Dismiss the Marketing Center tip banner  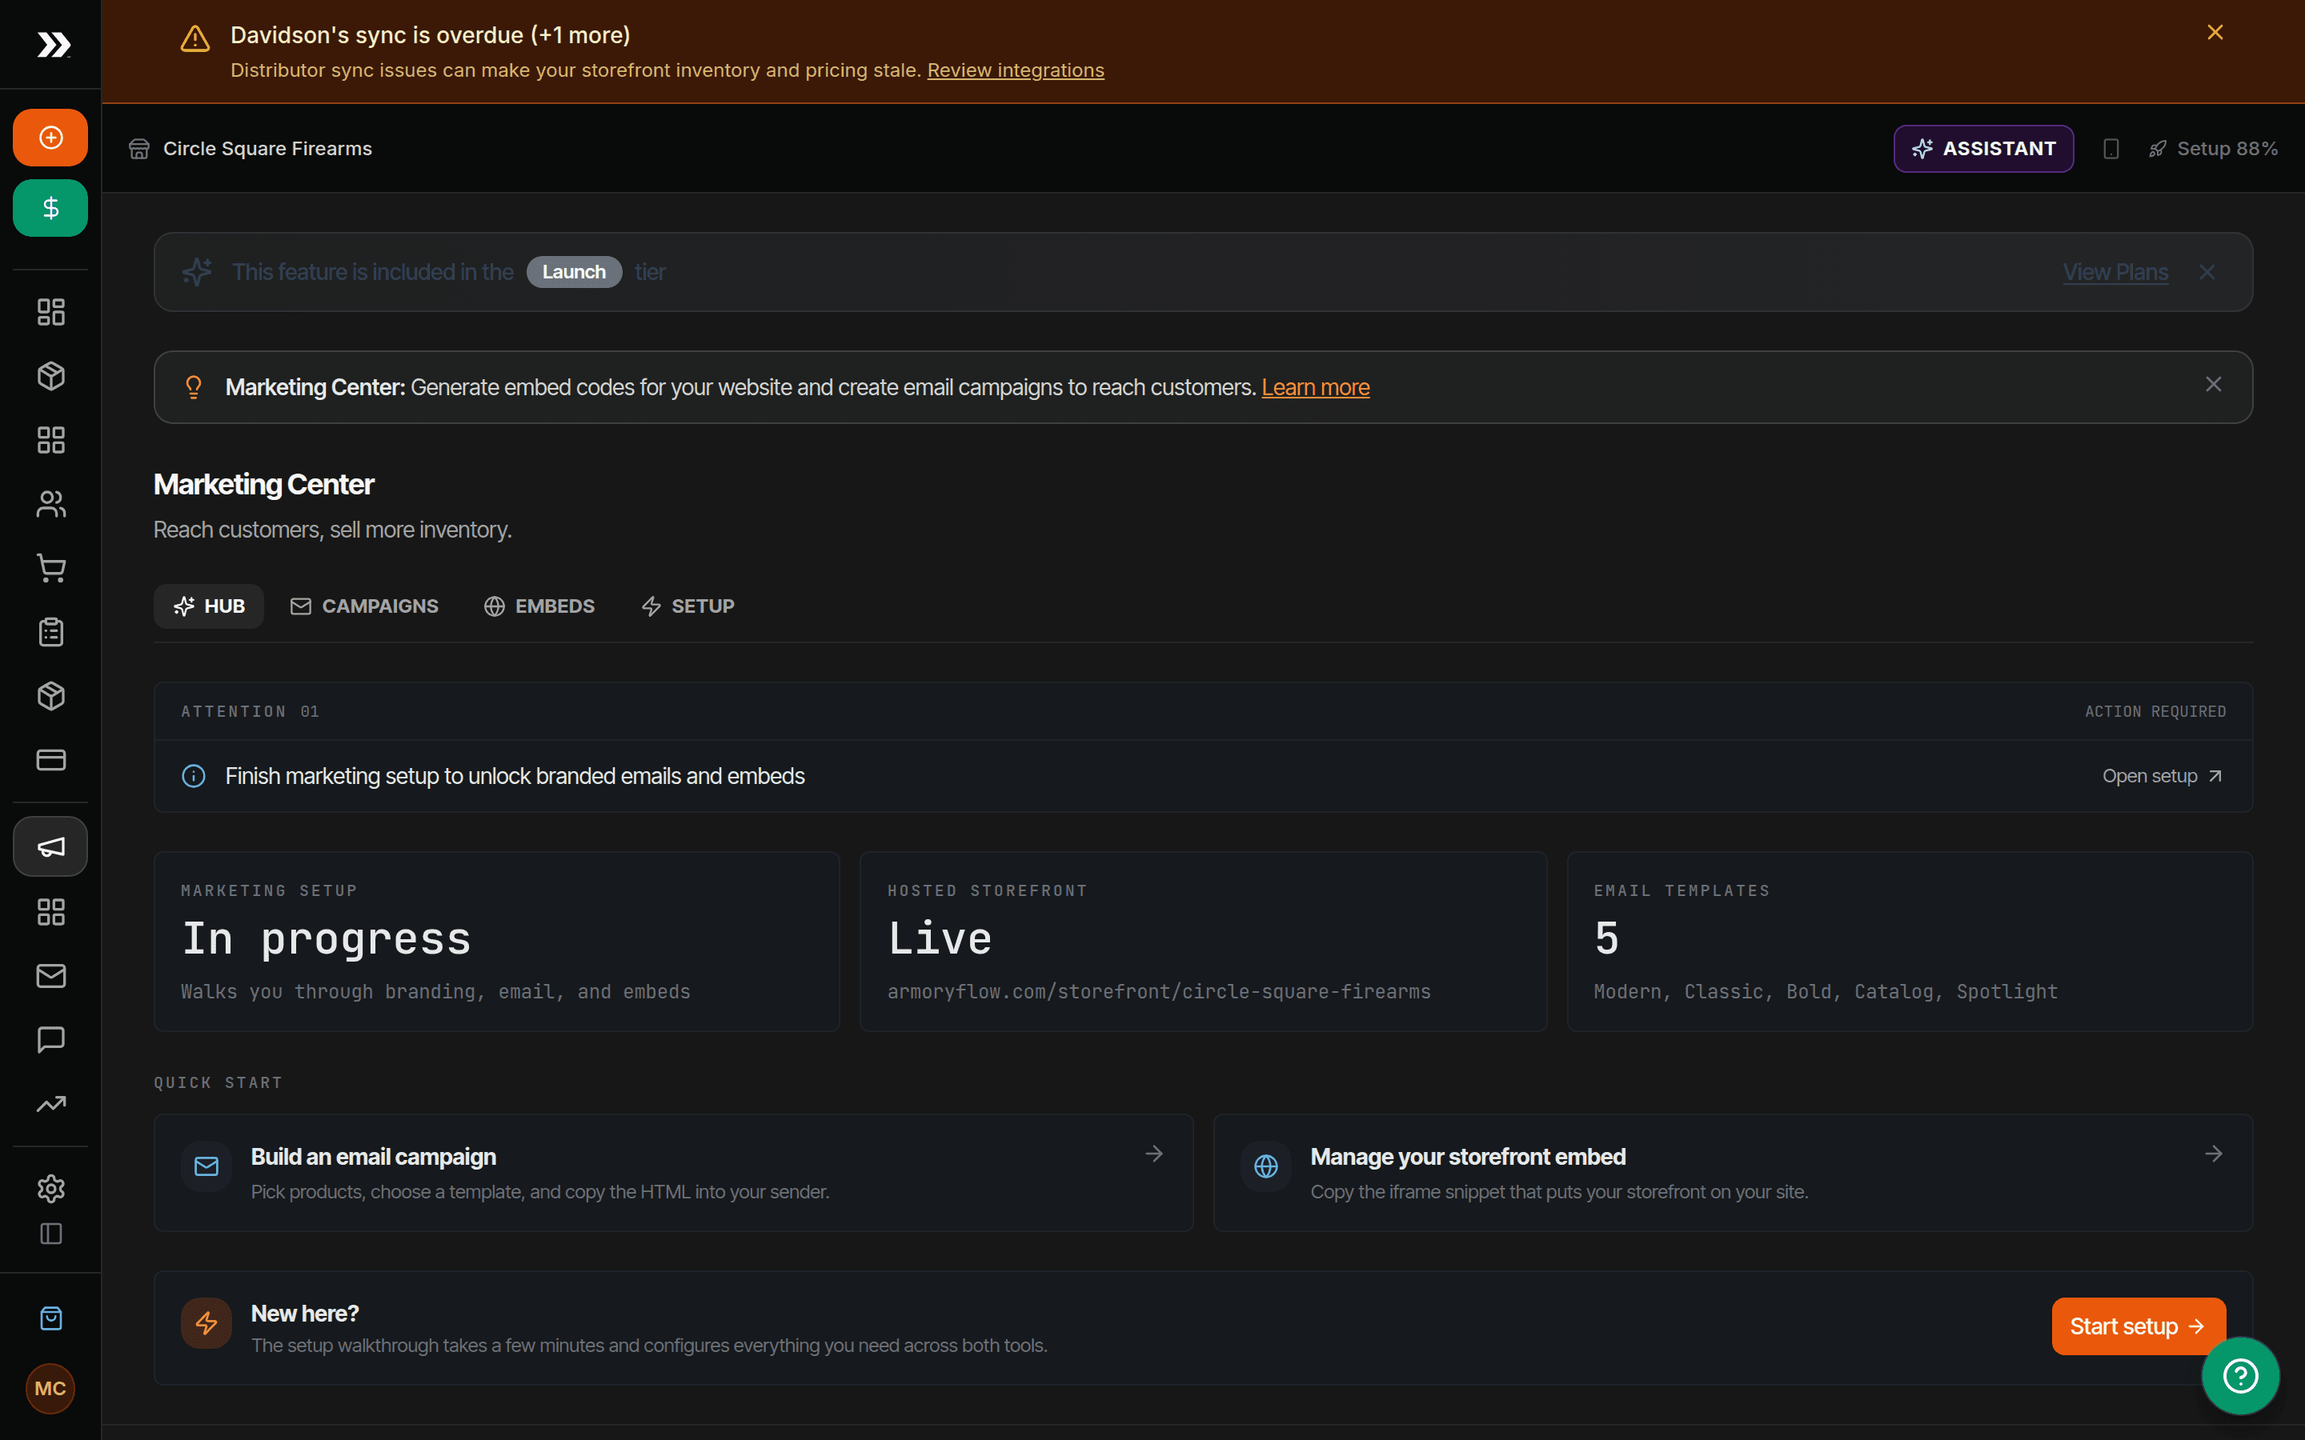(x=2213, y=384)
